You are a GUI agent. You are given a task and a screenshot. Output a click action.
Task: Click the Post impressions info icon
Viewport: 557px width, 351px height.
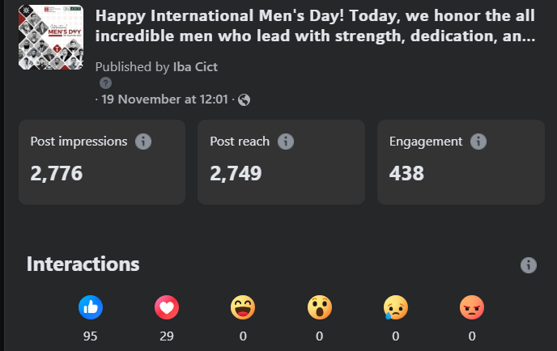pyautogui.click(x=143, y=142)
